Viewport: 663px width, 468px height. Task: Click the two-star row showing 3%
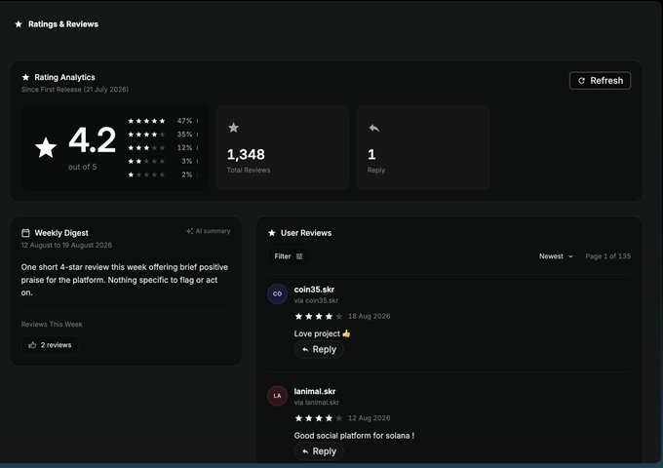pos(163,161)
